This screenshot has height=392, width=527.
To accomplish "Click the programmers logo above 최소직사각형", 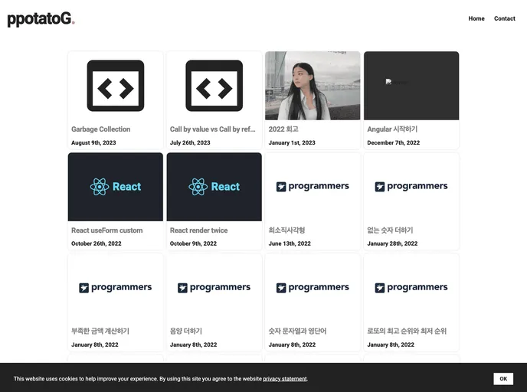I will [313, 187].
